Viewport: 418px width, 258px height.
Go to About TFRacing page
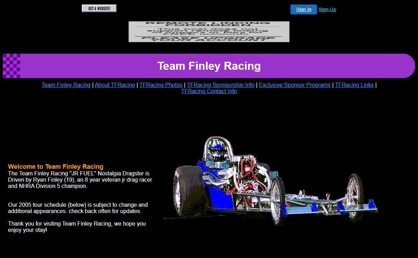pos(115,85)
